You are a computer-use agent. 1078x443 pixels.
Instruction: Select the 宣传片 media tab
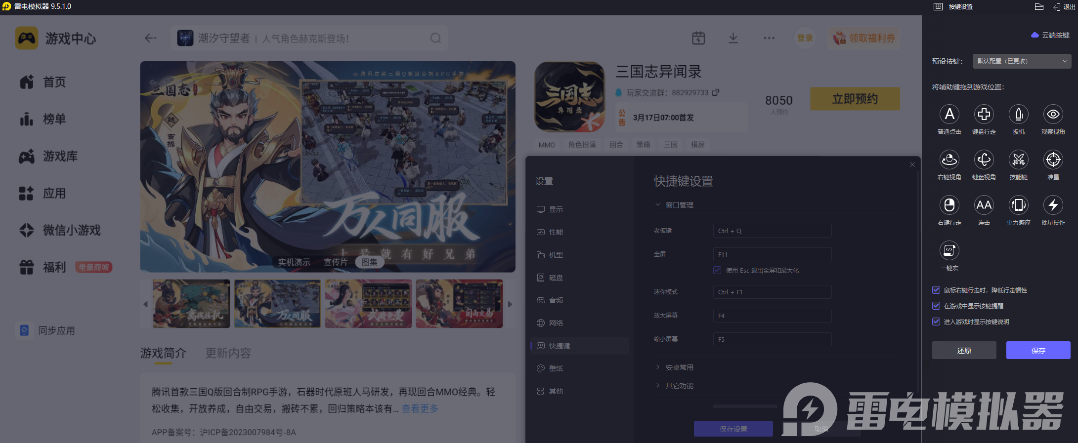pos(336,262)
